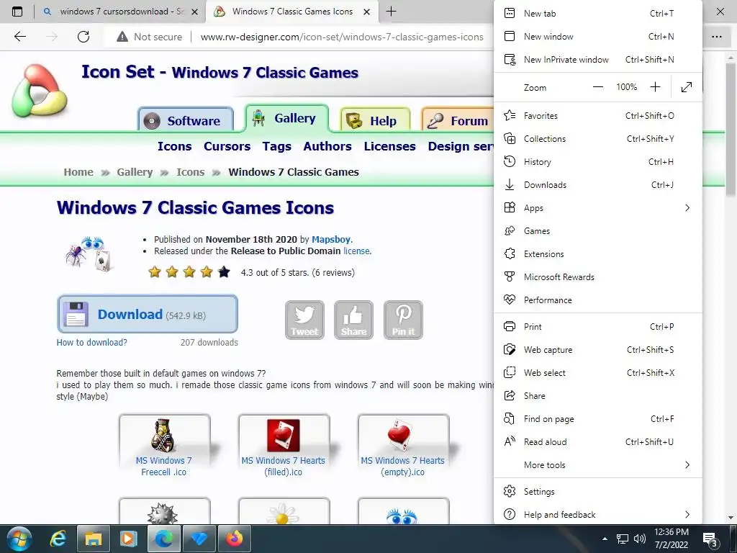Screen dimensions: 737x553
Task: Open Extensions from the menu
Action: tap(598, 254)
